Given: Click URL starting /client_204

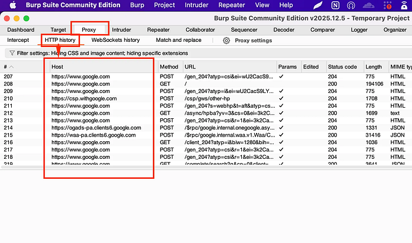Looking at the screenshot, I should click(229, 142).
